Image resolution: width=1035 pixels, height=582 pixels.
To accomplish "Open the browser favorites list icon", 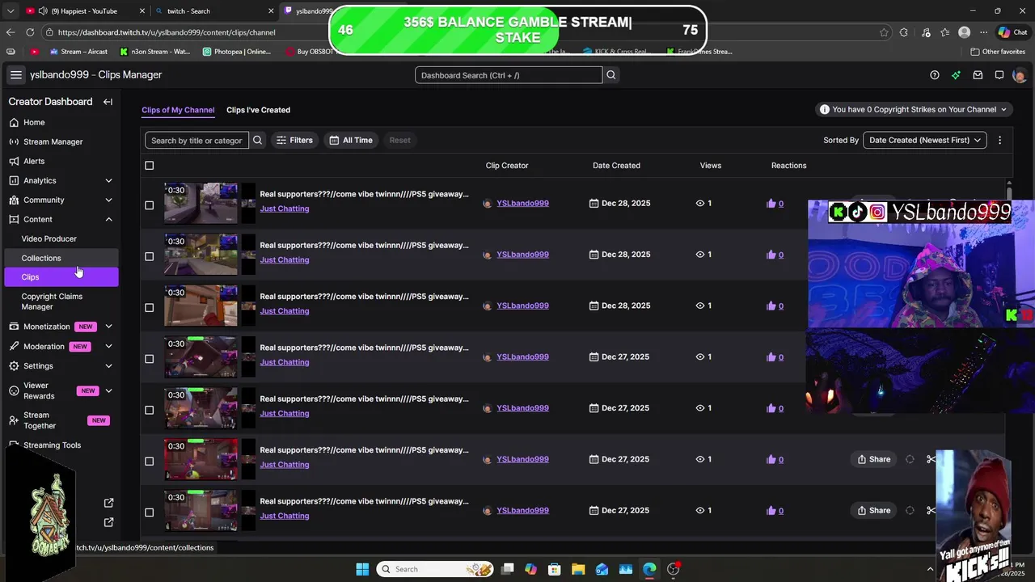I will coord(944,32).
